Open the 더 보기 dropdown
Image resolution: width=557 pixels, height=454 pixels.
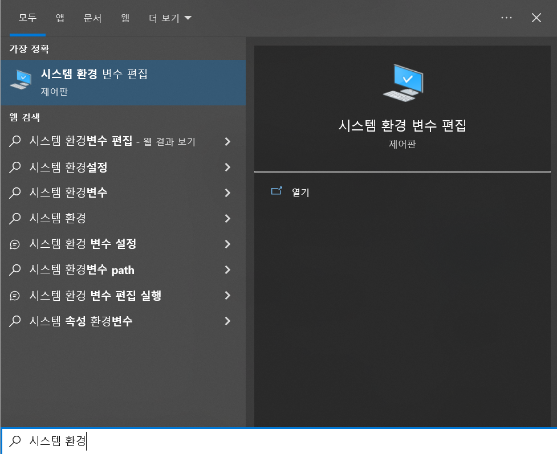tap(170, 18)
